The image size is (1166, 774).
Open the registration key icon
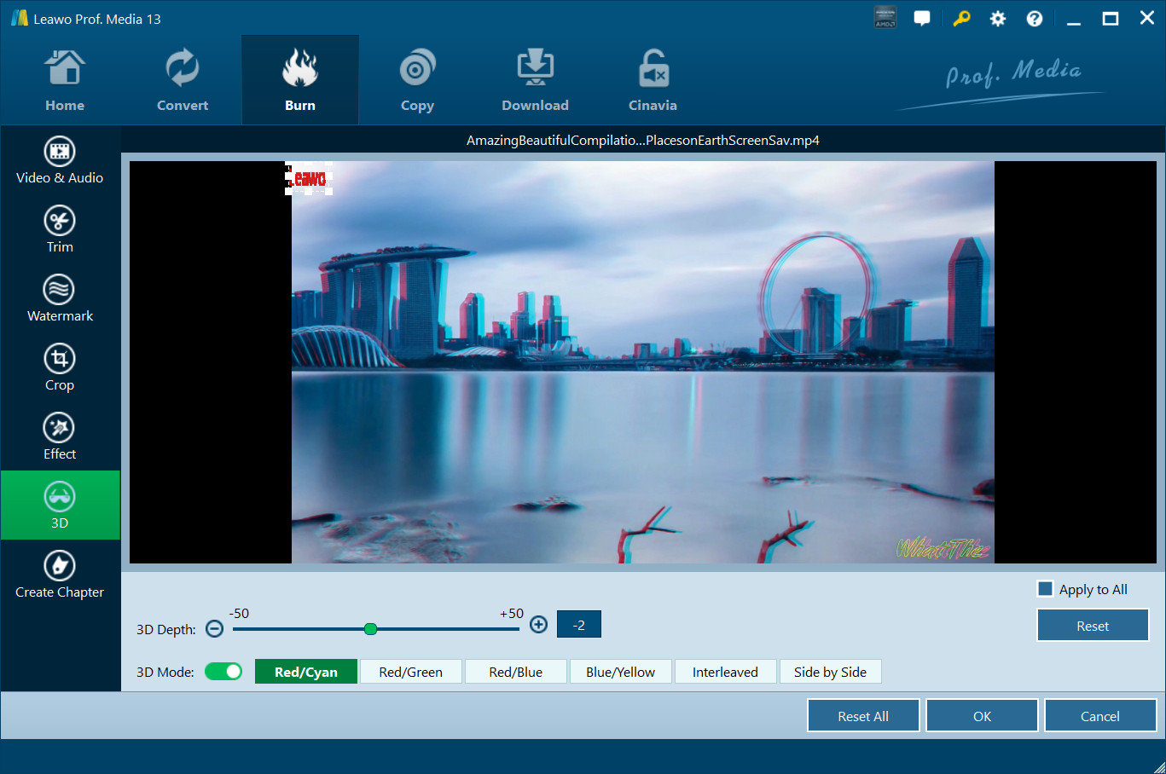point(961,19)
